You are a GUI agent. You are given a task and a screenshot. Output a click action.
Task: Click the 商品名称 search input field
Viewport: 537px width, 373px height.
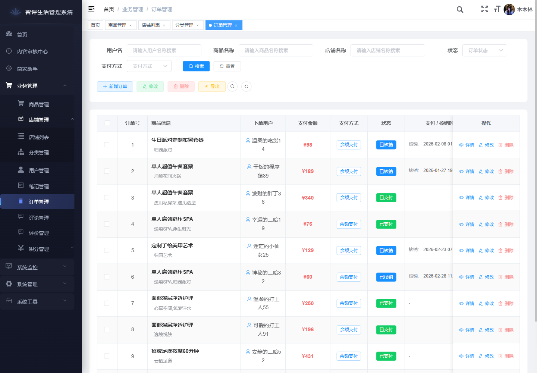click(276, 50)
